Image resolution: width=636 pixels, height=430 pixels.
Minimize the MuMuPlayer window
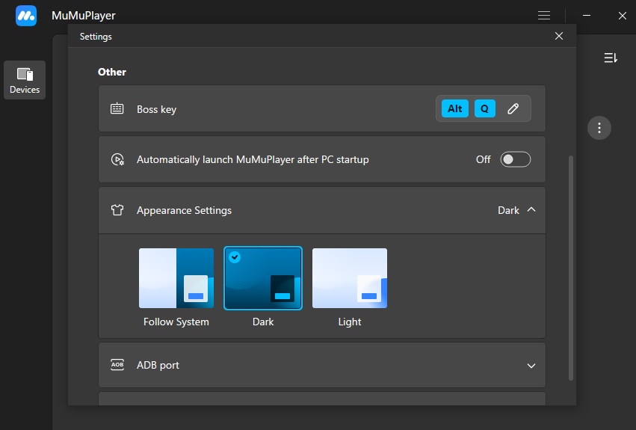[587, 16]
